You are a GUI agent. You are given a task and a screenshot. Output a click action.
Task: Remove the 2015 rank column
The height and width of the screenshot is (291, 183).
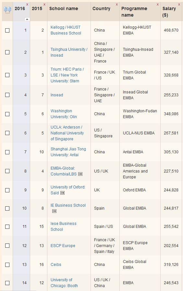[x=44, y=5]
